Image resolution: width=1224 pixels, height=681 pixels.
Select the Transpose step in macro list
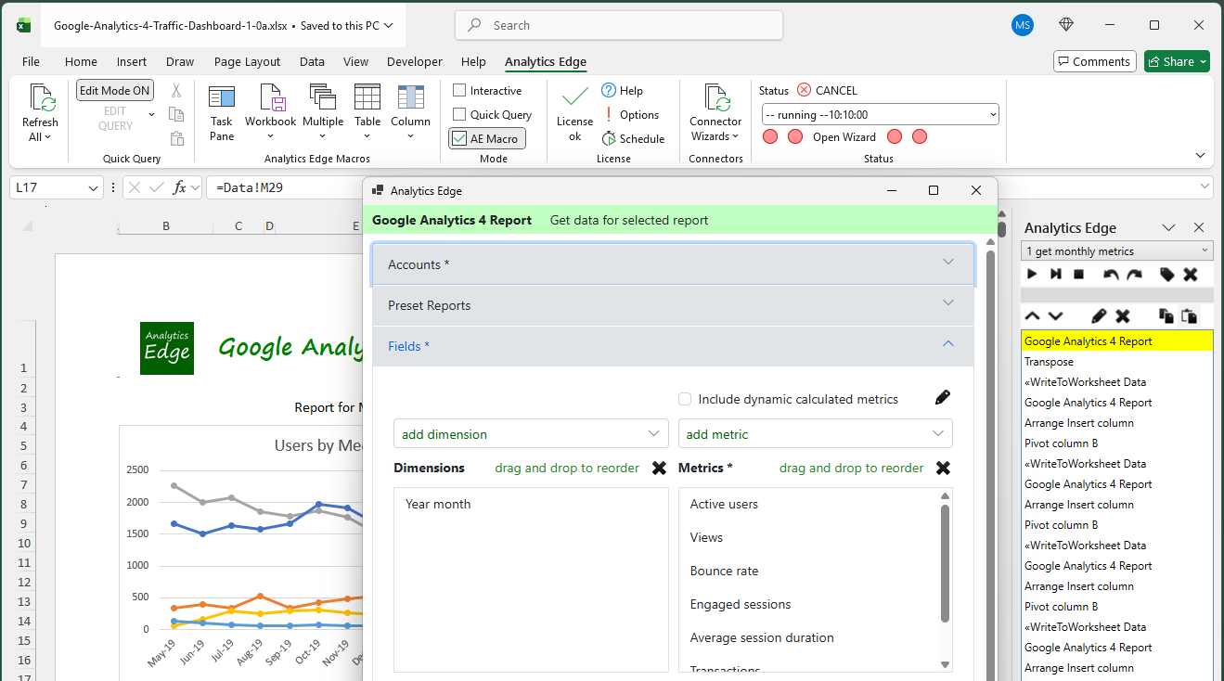click(x=1049, y=362)
